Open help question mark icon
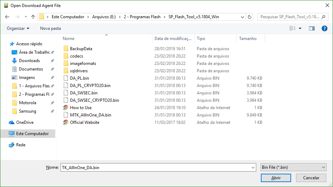333x187 pixels. [x=324, y=28]
